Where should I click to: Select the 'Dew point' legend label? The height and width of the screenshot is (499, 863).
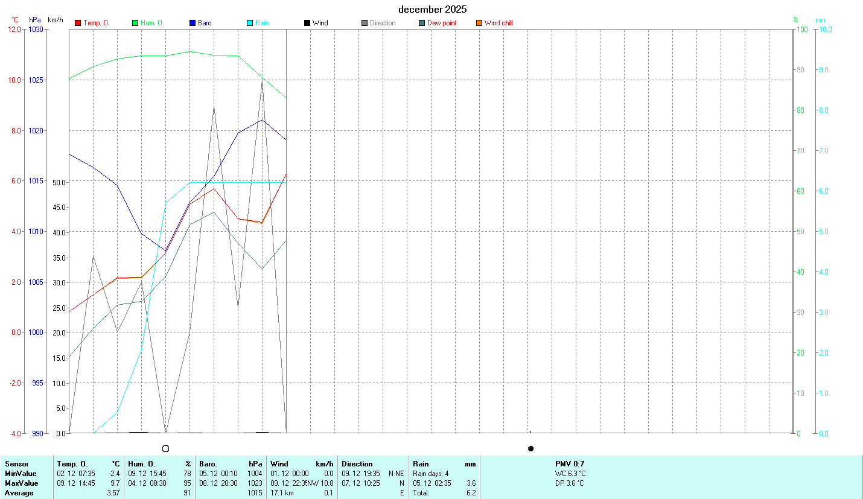pos(442,23)
